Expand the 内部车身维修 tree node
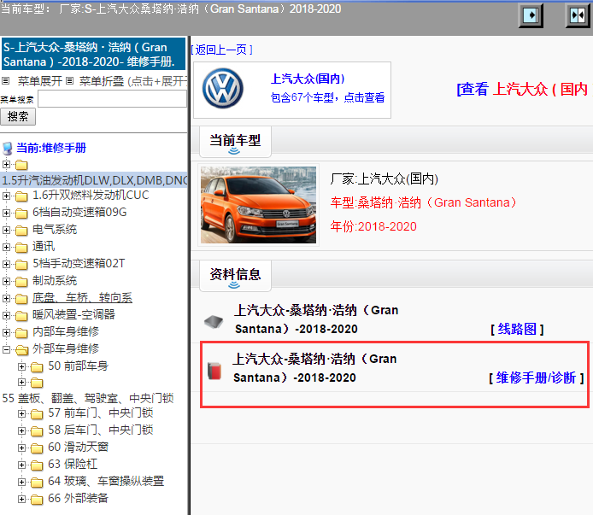 [x=6, y=332]
